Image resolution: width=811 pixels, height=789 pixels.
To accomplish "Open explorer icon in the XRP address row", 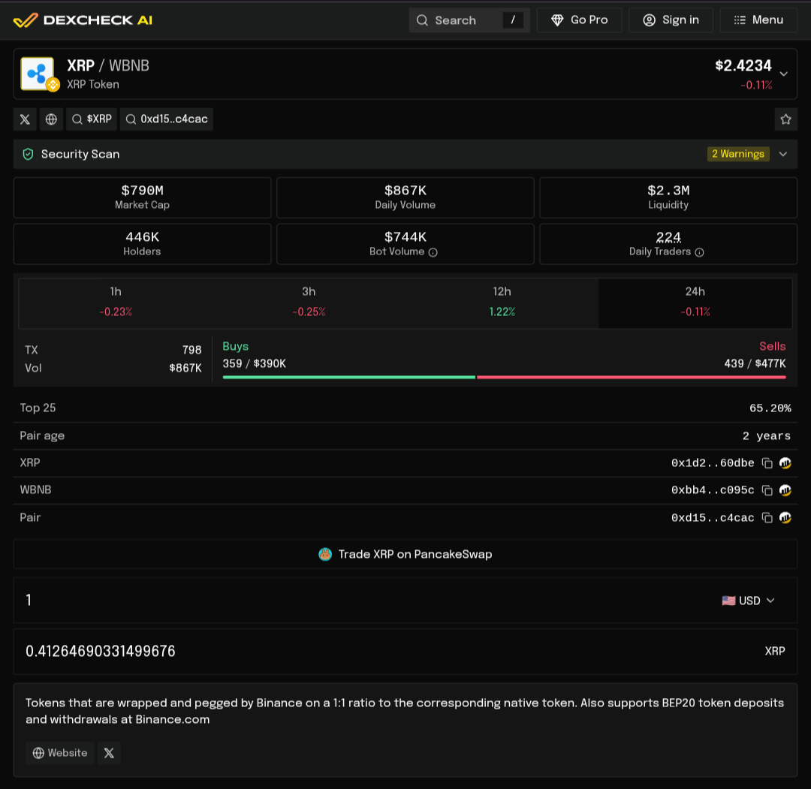I will 785,463.
